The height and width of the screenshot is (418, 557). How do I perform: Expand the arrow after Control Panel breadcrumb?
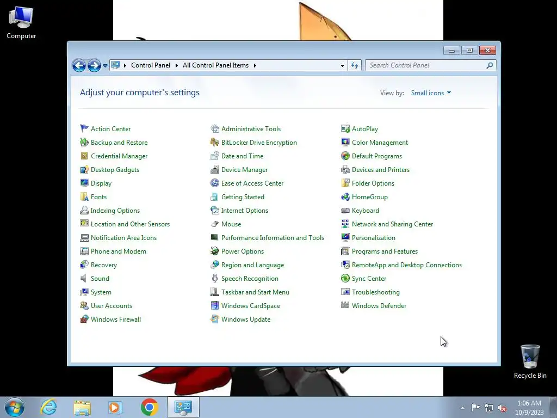[177, 65]
